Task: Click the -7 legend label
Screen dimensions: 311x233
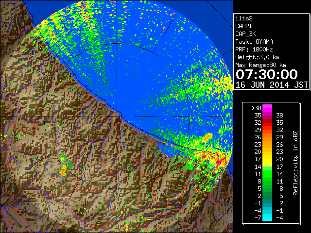Action: pyautogui.click(x=258, y=218)
